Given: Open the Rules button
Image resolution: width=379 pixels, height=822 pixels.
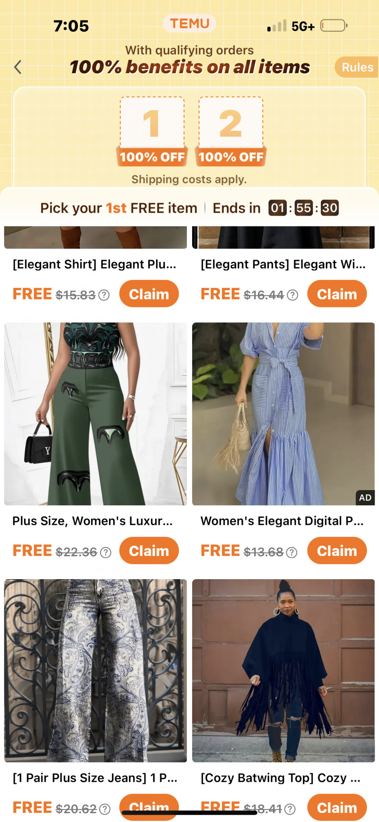Looking at the screenshot, I should coord(357,67).
